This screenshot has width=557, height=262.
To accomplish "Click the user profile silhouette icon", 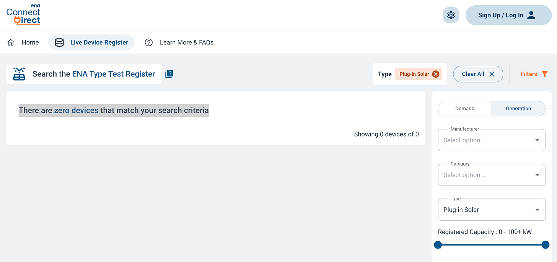I will 531,15.
